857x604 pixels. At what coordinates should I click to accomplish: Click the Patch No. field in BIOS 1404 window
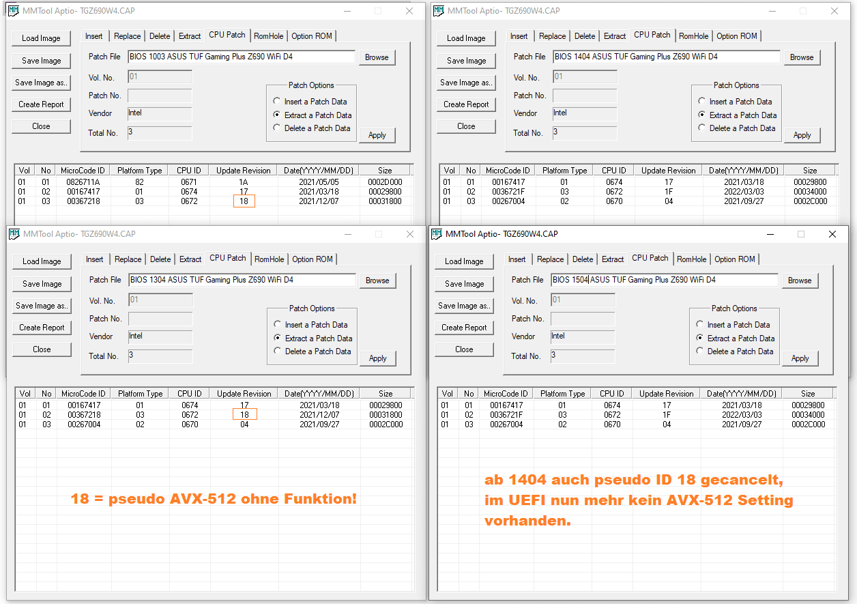[585, 96]
